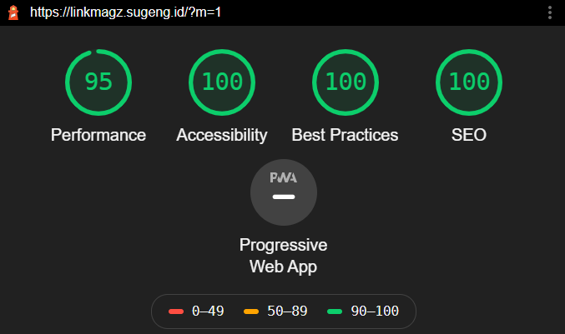
Task: Click the red 0–49 legend swatch
Action: pos(176,312)
